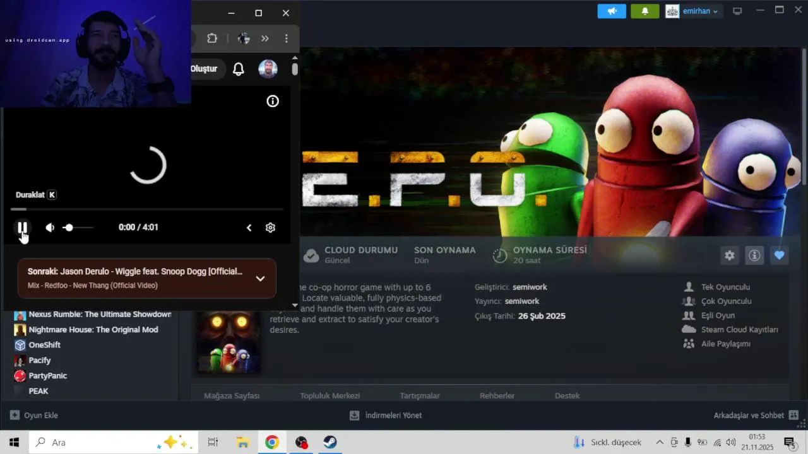808x454 pixels.
Task: Click the pinned Chrome extension icon
Action: (x=244, y=38)
